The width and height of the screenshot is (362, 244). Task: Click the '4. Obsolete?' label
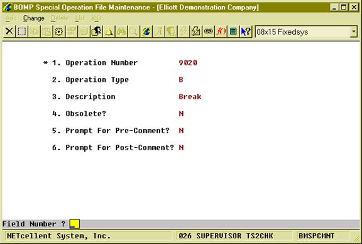tap(79, 114)
